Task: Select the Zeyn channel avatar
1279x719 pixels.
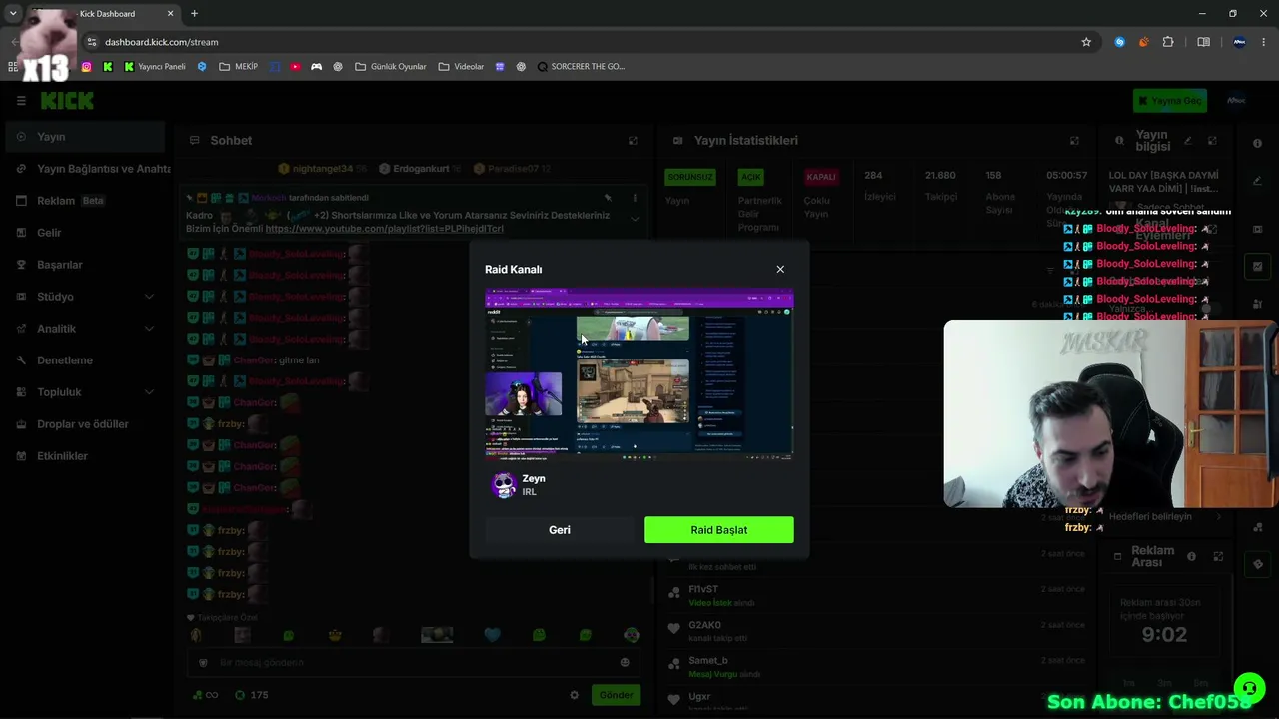Action: (504, 485)
